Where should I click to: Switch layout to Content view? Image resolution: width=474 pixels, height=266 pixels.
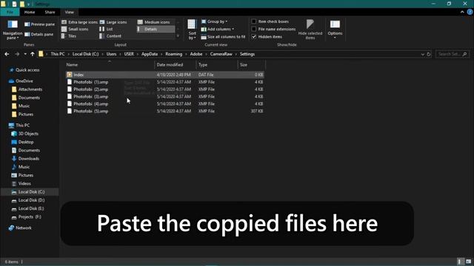coord(110,36)
